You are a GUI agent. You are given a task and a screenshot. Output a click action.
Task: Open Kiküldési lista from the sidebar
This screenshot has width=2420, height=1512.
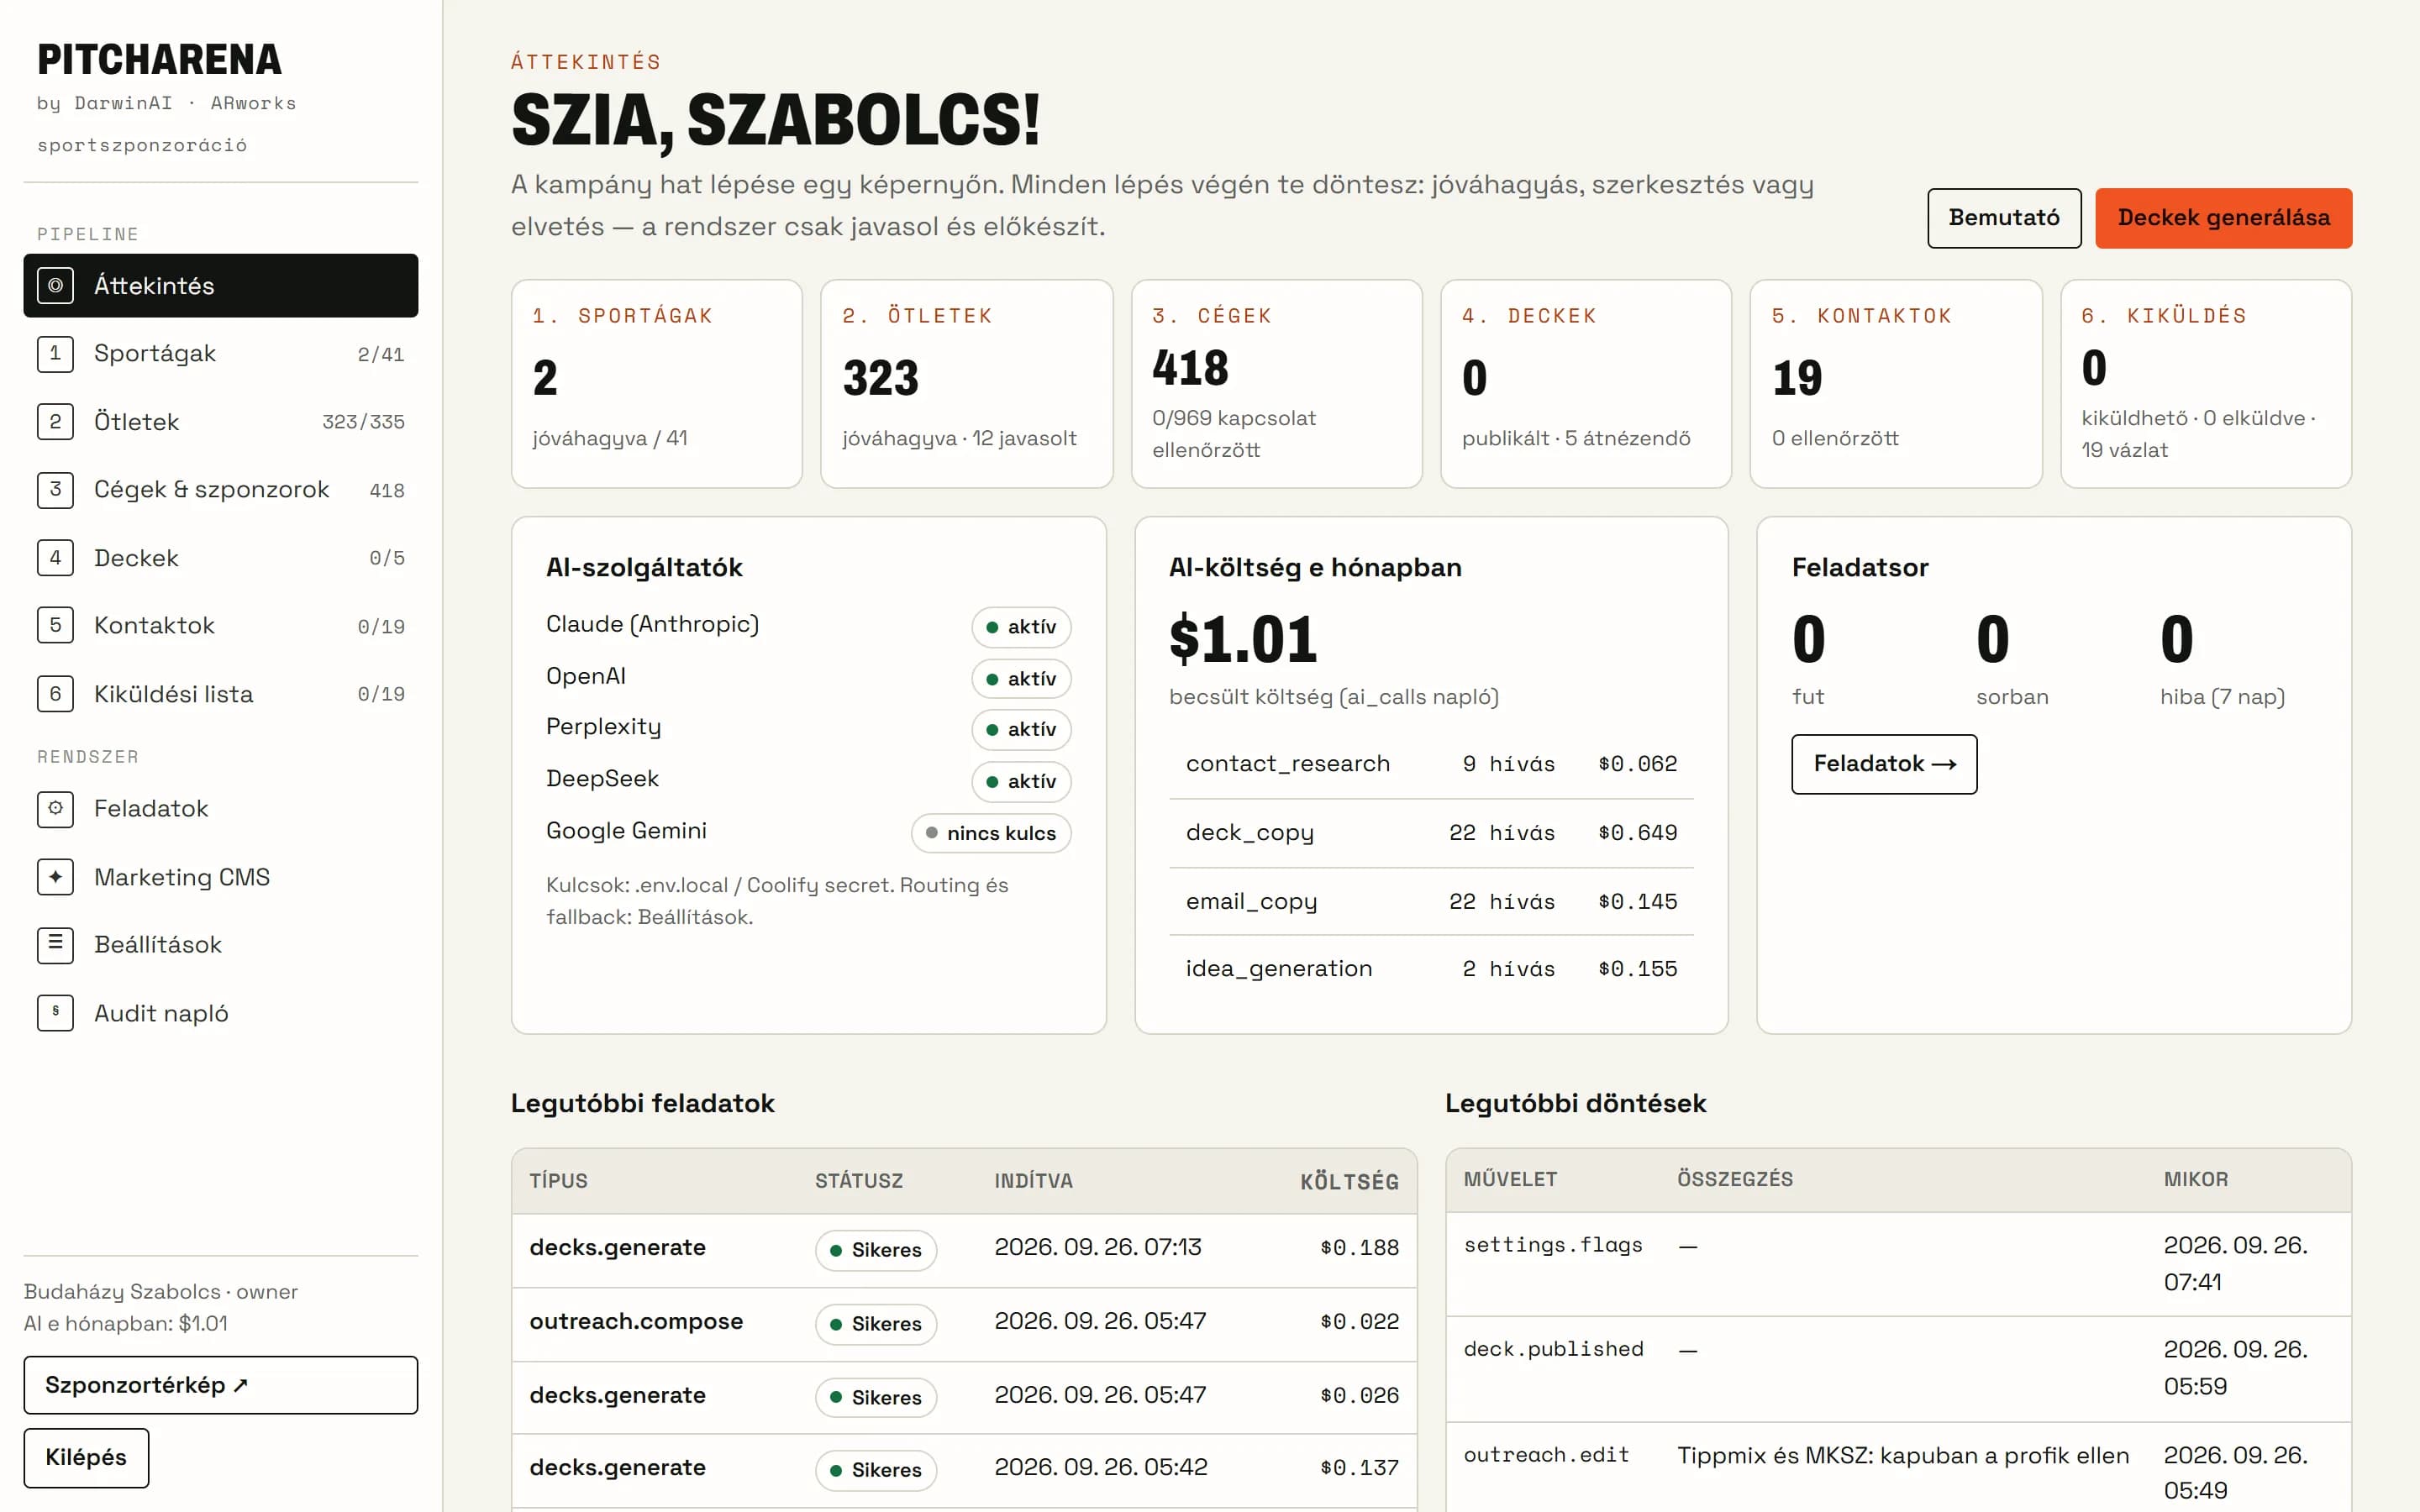point(221,694)
